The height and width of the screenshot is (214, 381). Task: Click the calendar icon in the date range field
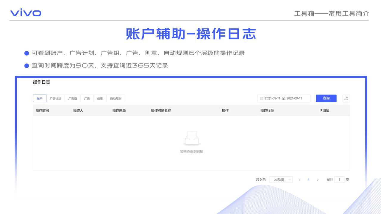pos(262,98)
